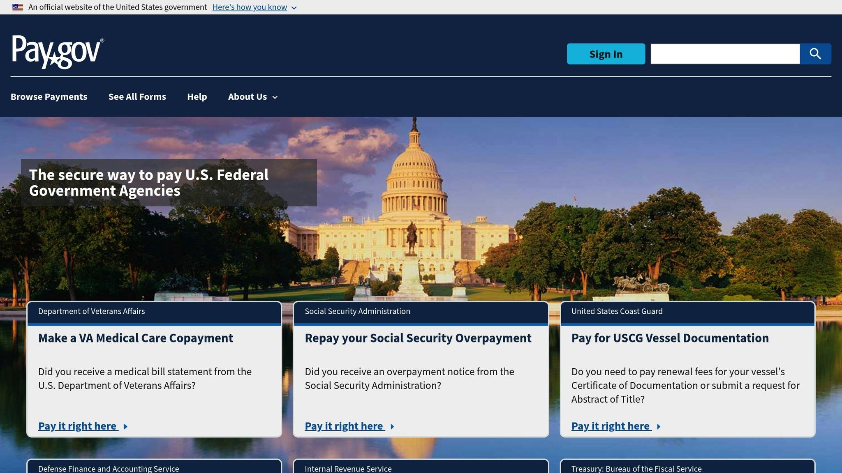Click Make a VA Medical Care Copayment heading
Viewport: 842px width, 473px height.
[x=136, y=338]
